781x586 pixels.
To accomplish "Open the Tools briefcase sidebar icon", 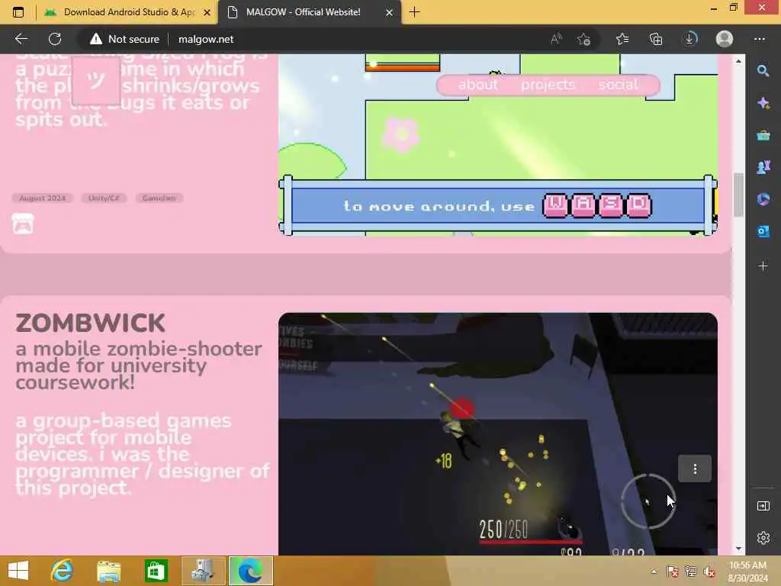I will (x=763, y=135).
